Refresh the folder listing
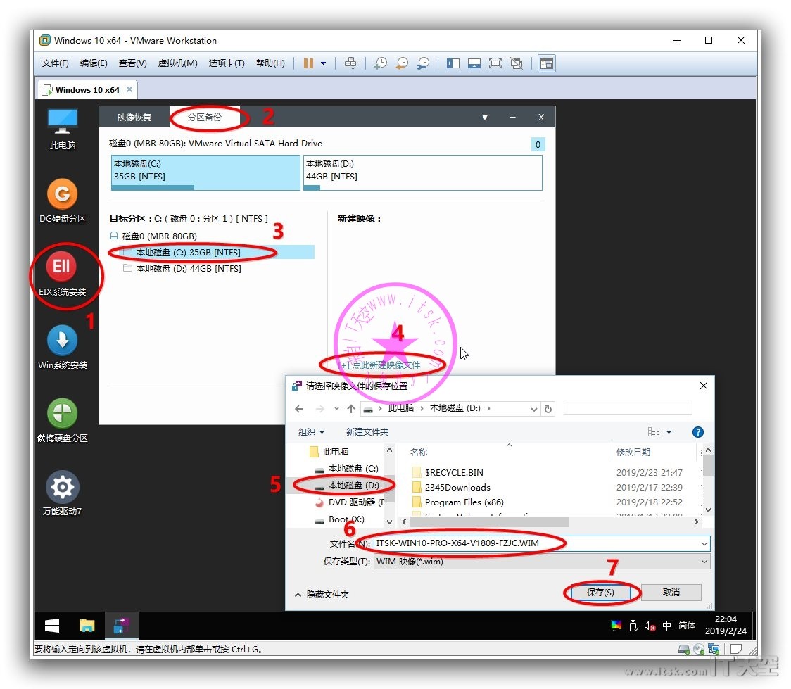Screen dimensions: 791x689 click(x=548, y=409)
